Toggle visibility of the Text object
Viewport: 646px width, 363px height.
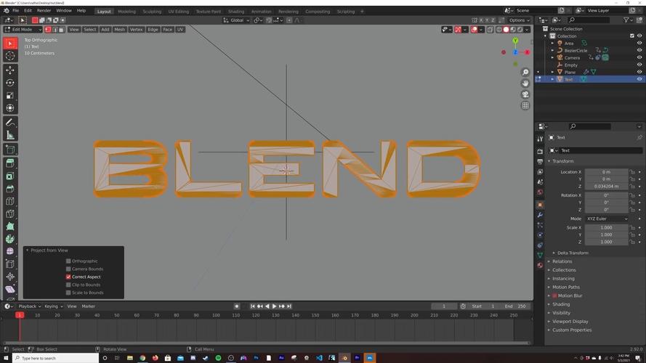(x=639, y=79)
